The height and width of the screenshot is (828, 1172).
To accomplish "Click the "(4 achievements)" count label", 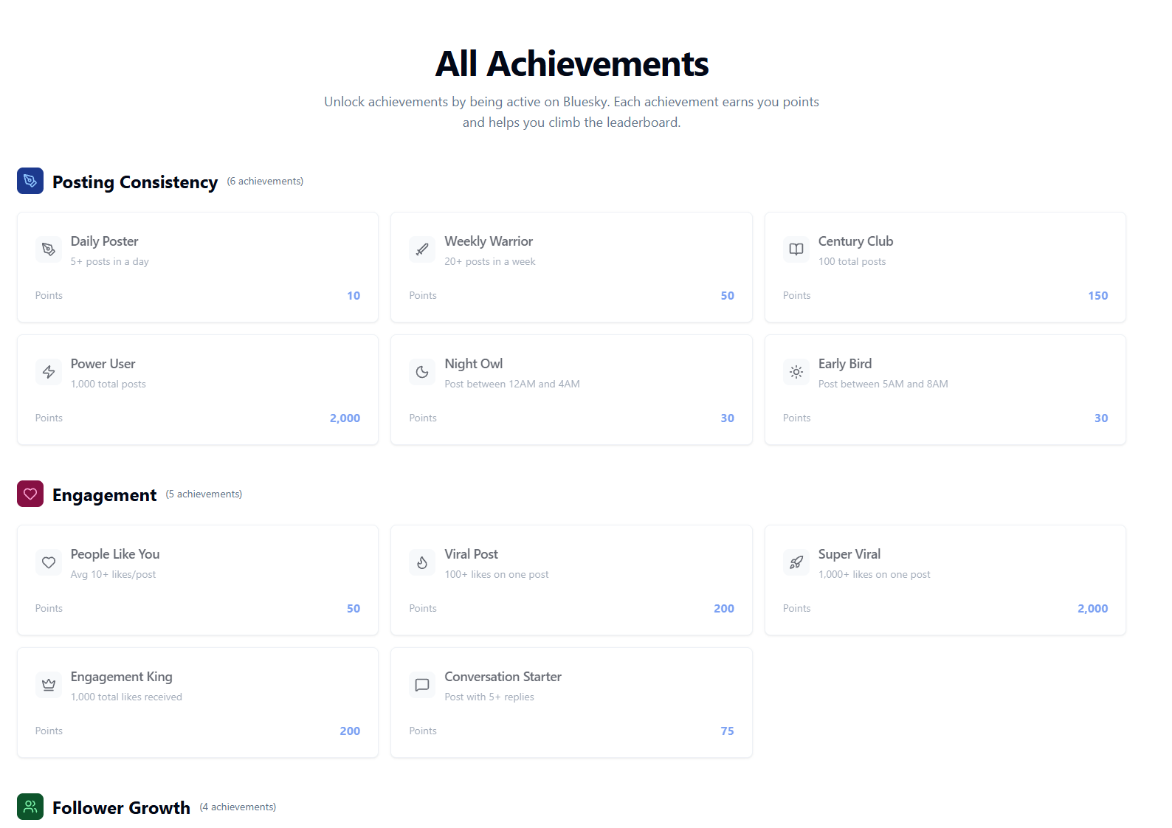I will pyautogui.click(x=238, y=807).
